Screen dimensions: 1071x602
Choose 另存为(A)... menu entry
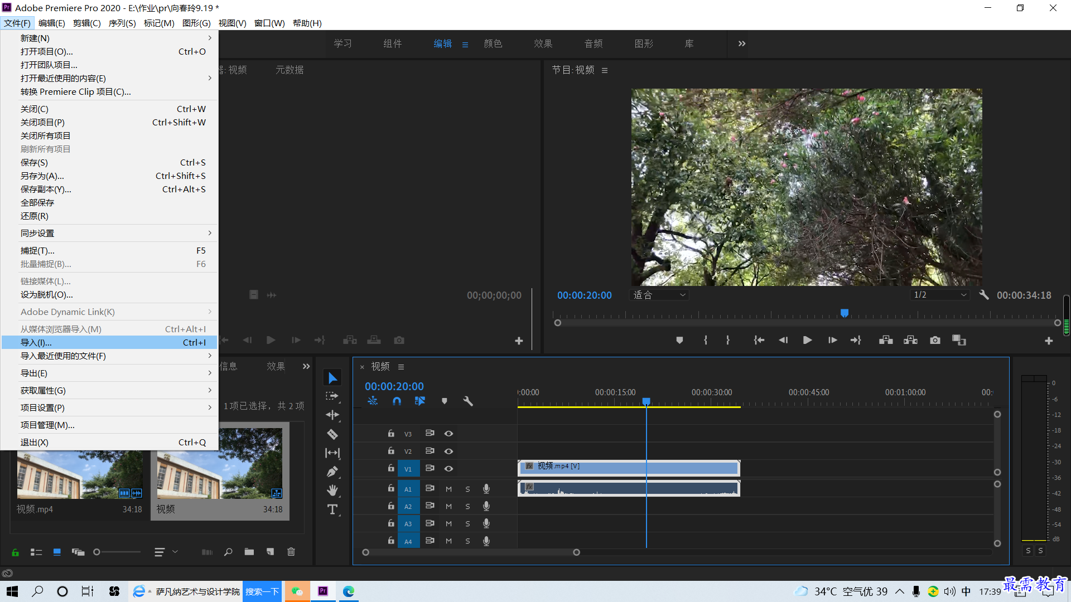[x=109, y=176]
